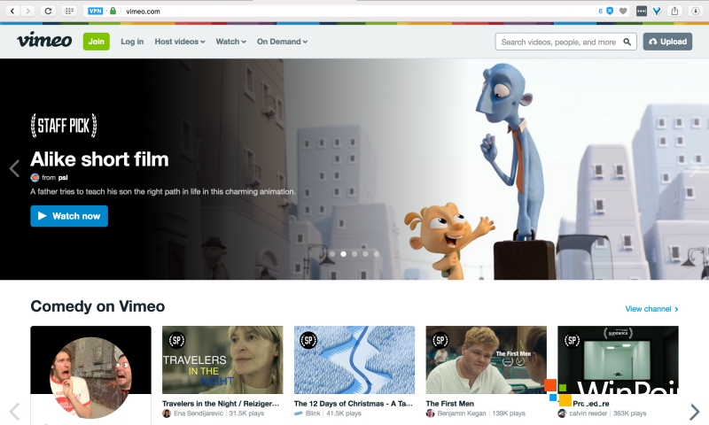Slide Comedy row left with chevron

14,412
